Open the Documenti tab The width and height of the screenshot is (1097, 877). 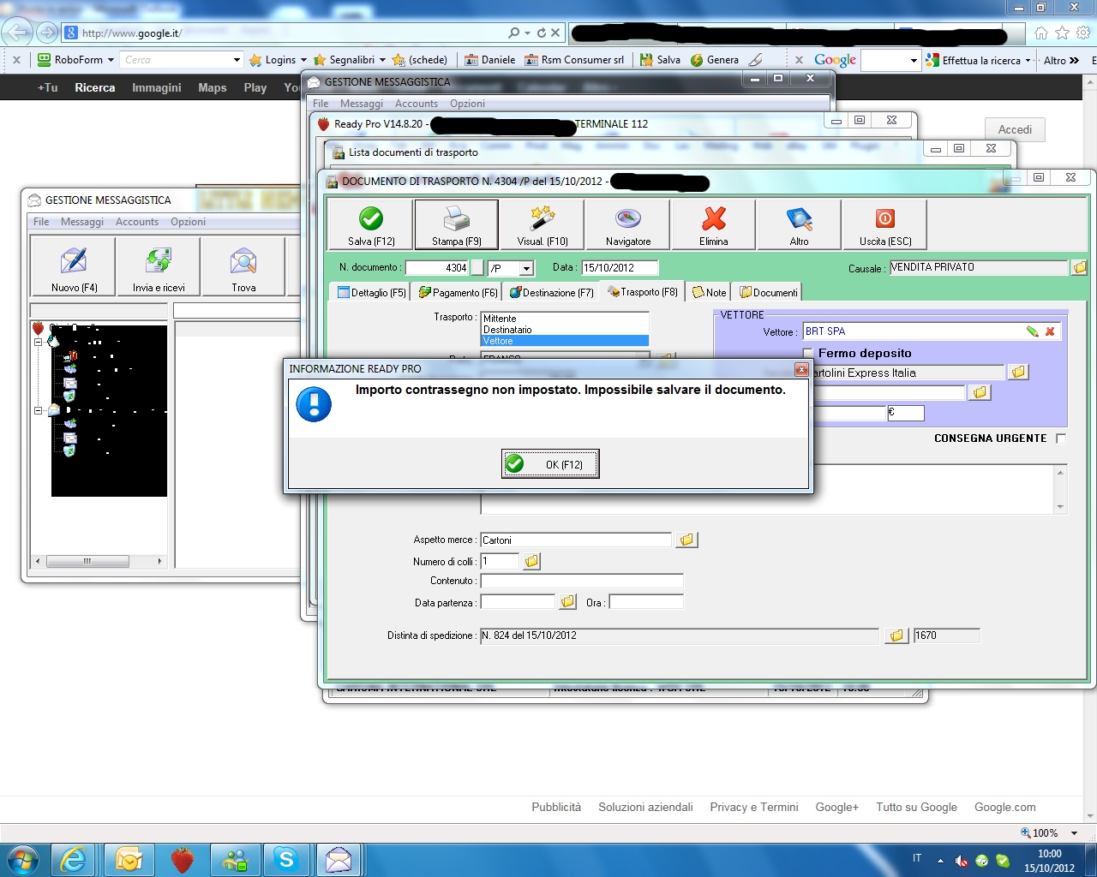click(768, 292)
